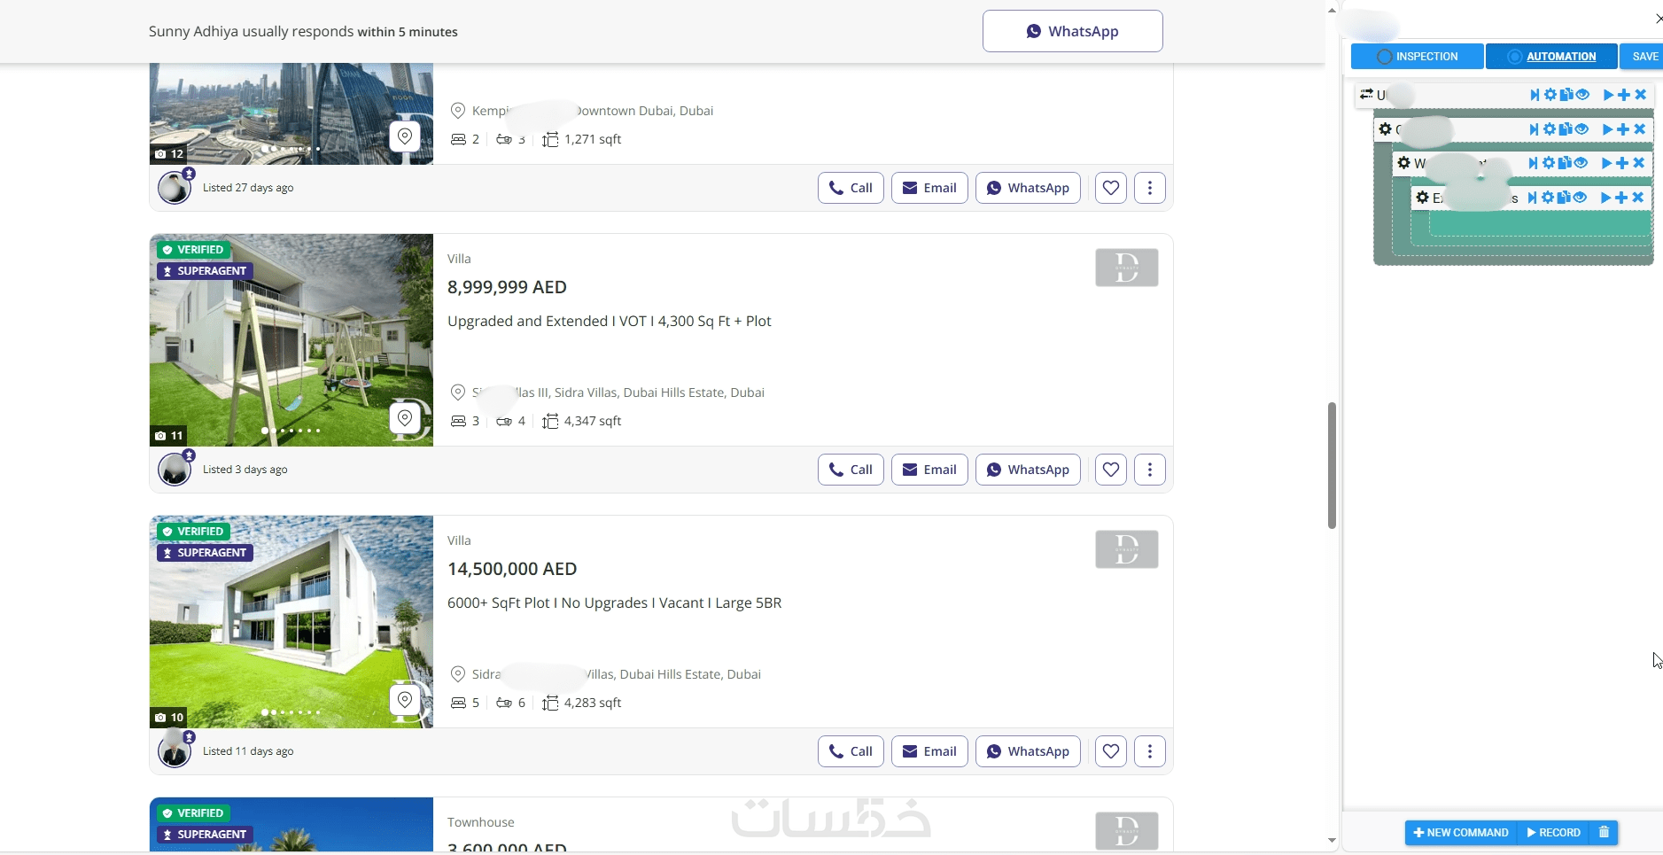Call the agent for the 14,500,000 AED villa
This screenshot has width=1663, height=855.
(851, 751)
